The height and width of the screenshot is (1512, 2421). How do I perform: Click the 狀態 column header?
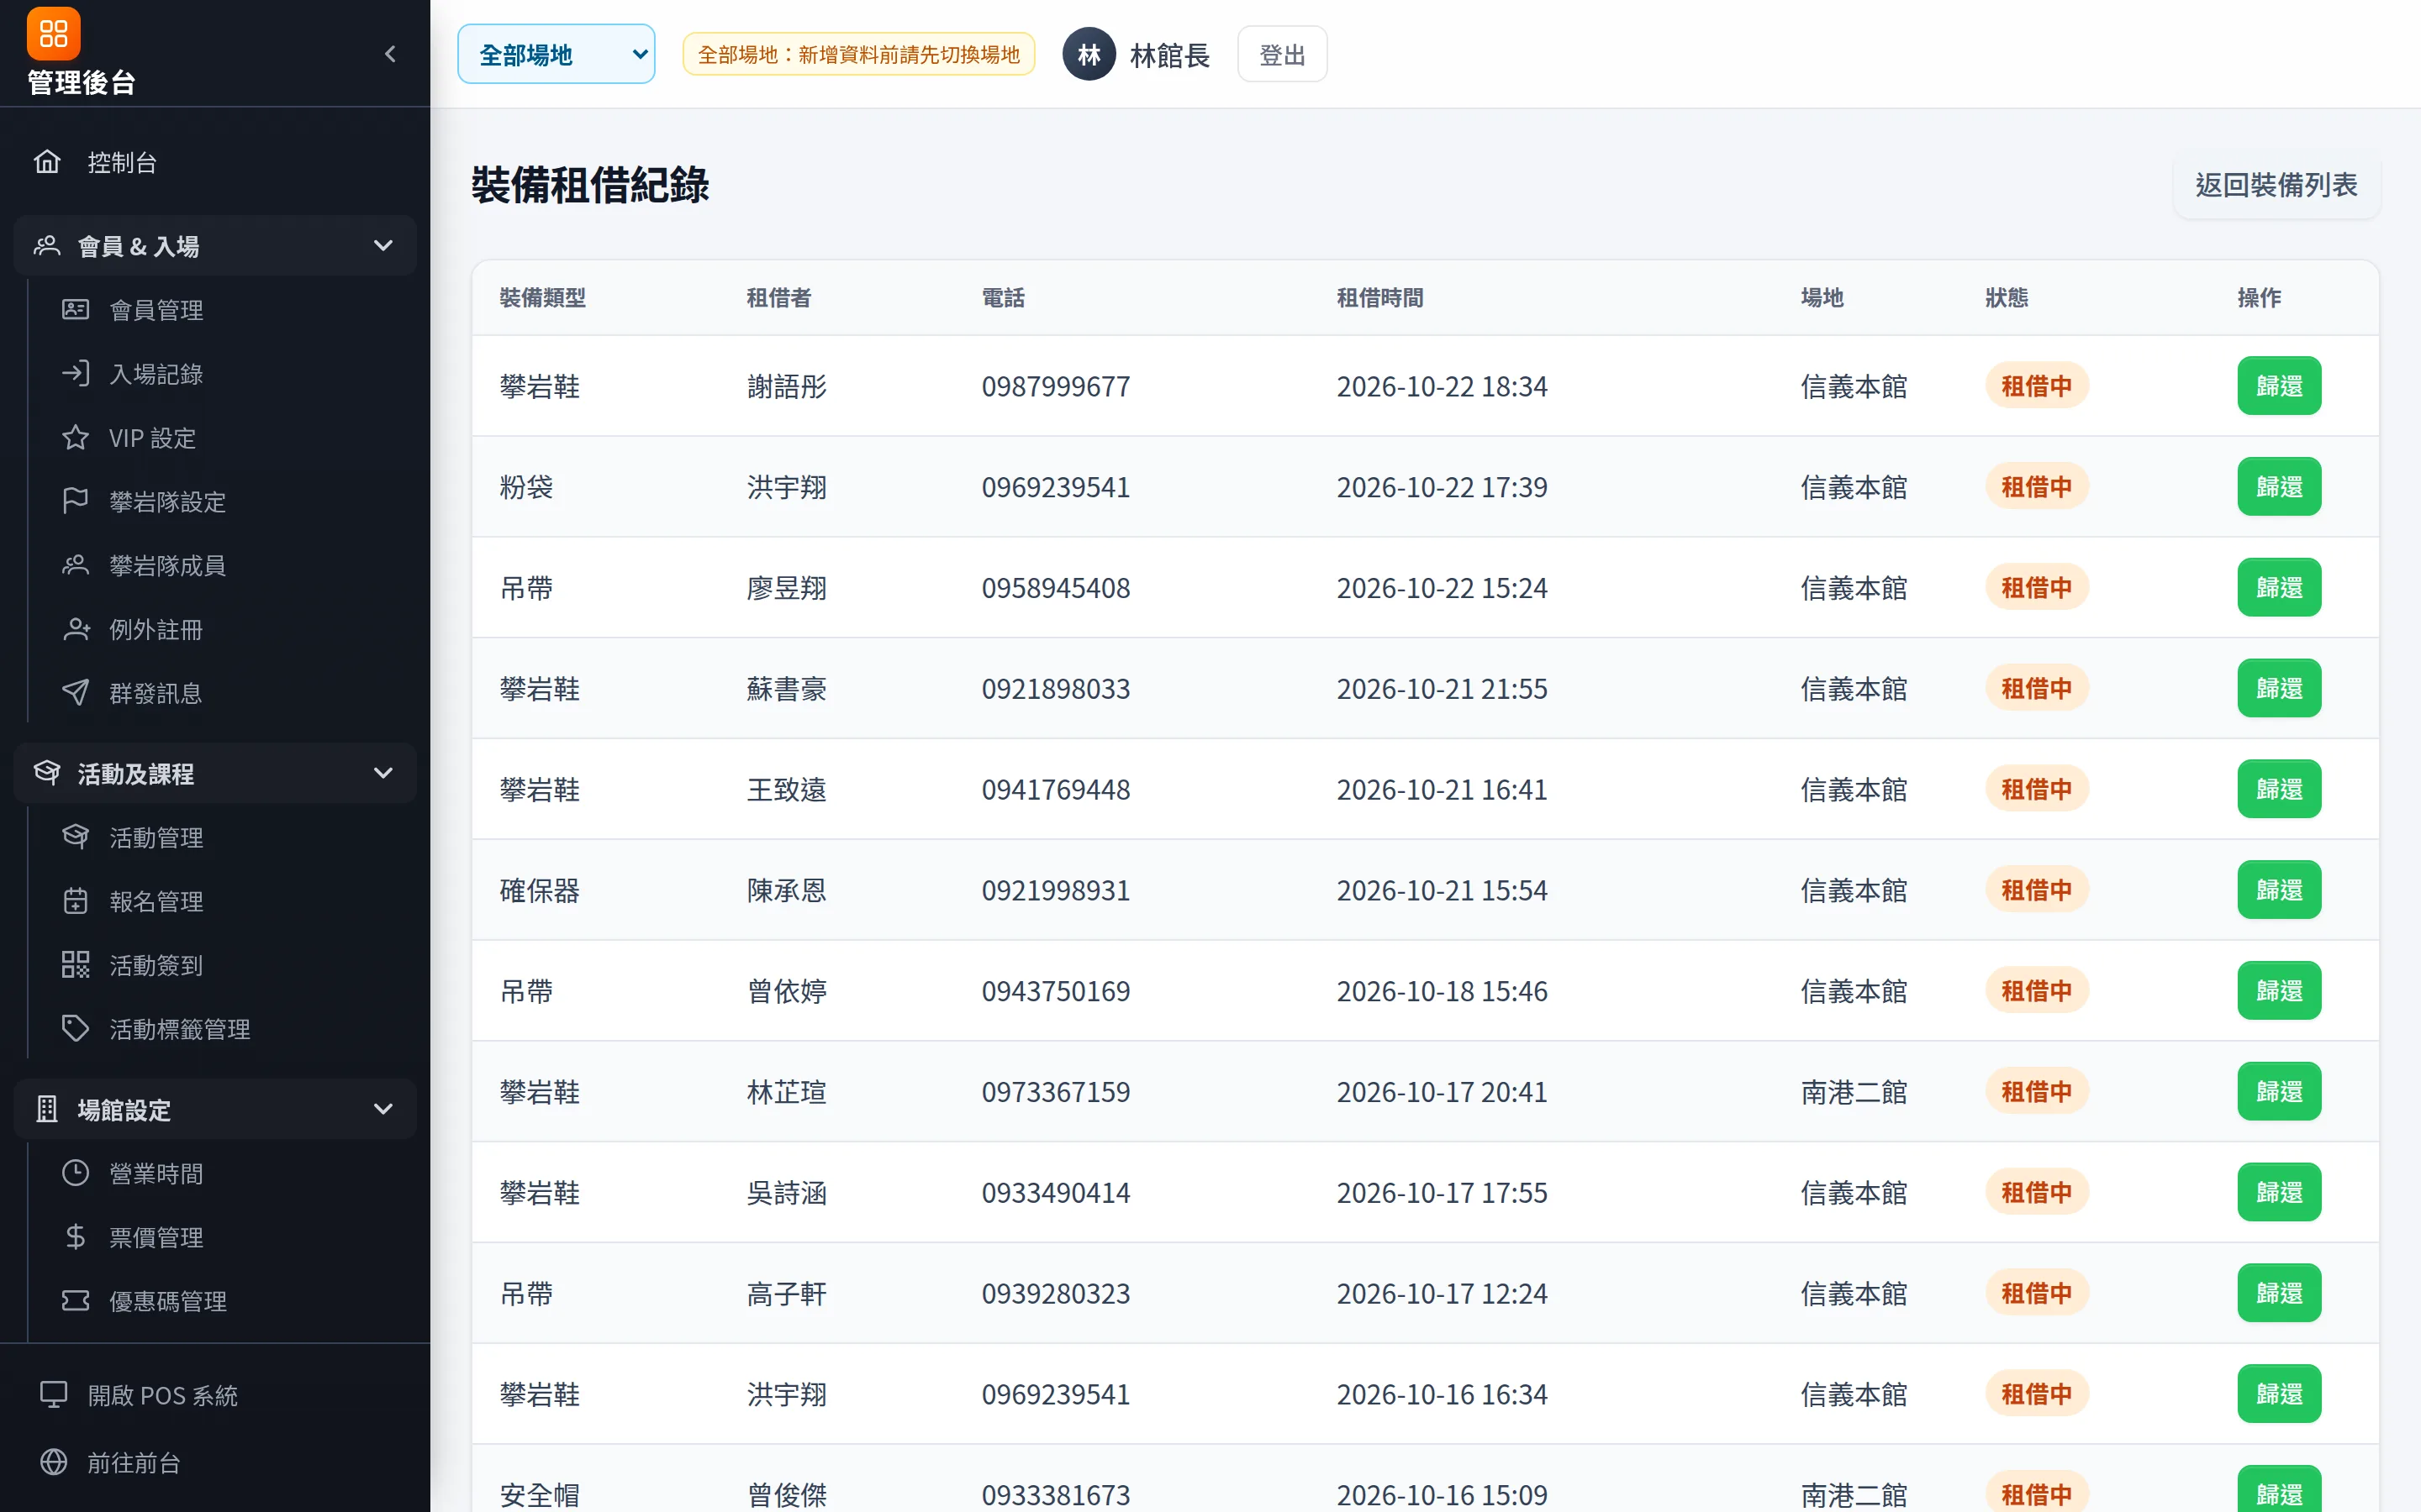(2007, 297)
